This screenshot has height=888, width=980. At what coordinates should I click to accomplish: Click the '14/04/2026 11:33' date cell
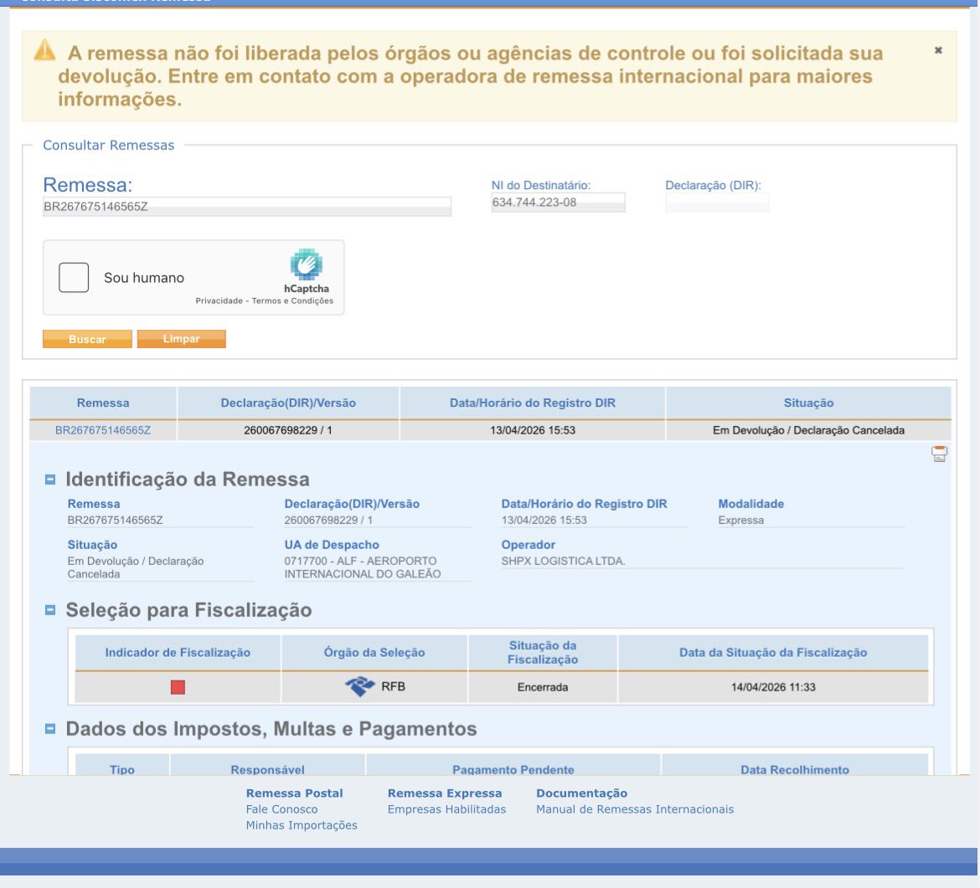(x=773, y=687)
